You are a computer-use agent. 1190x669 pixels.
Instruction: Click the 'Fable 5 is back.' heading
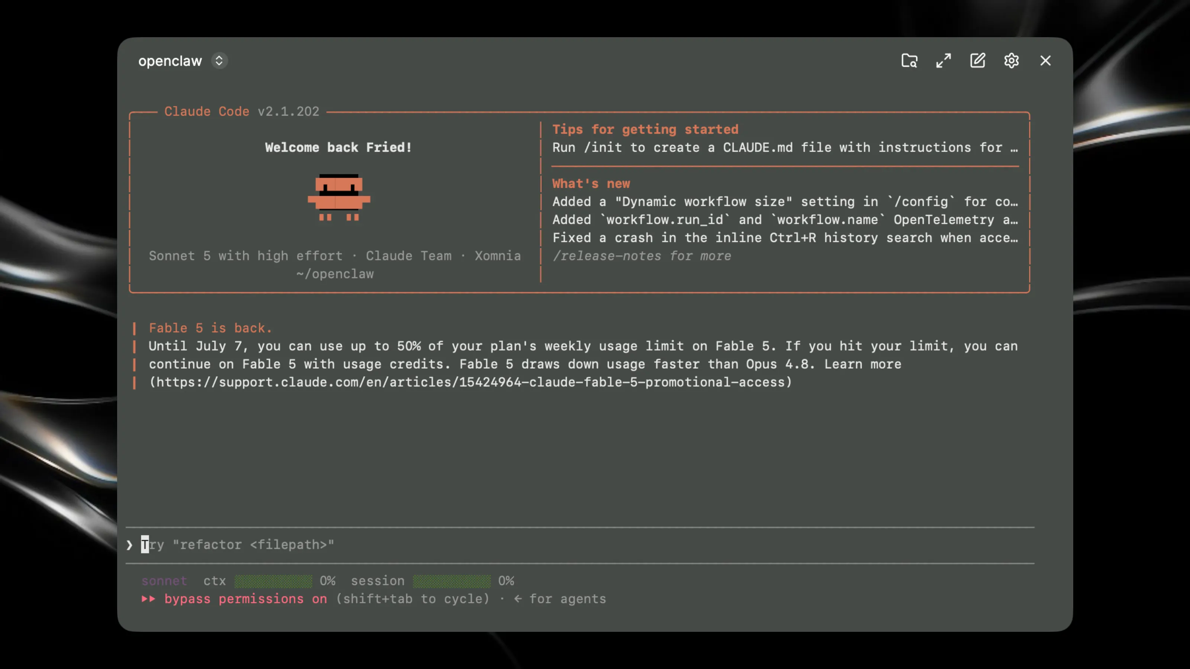pos(210,328)
